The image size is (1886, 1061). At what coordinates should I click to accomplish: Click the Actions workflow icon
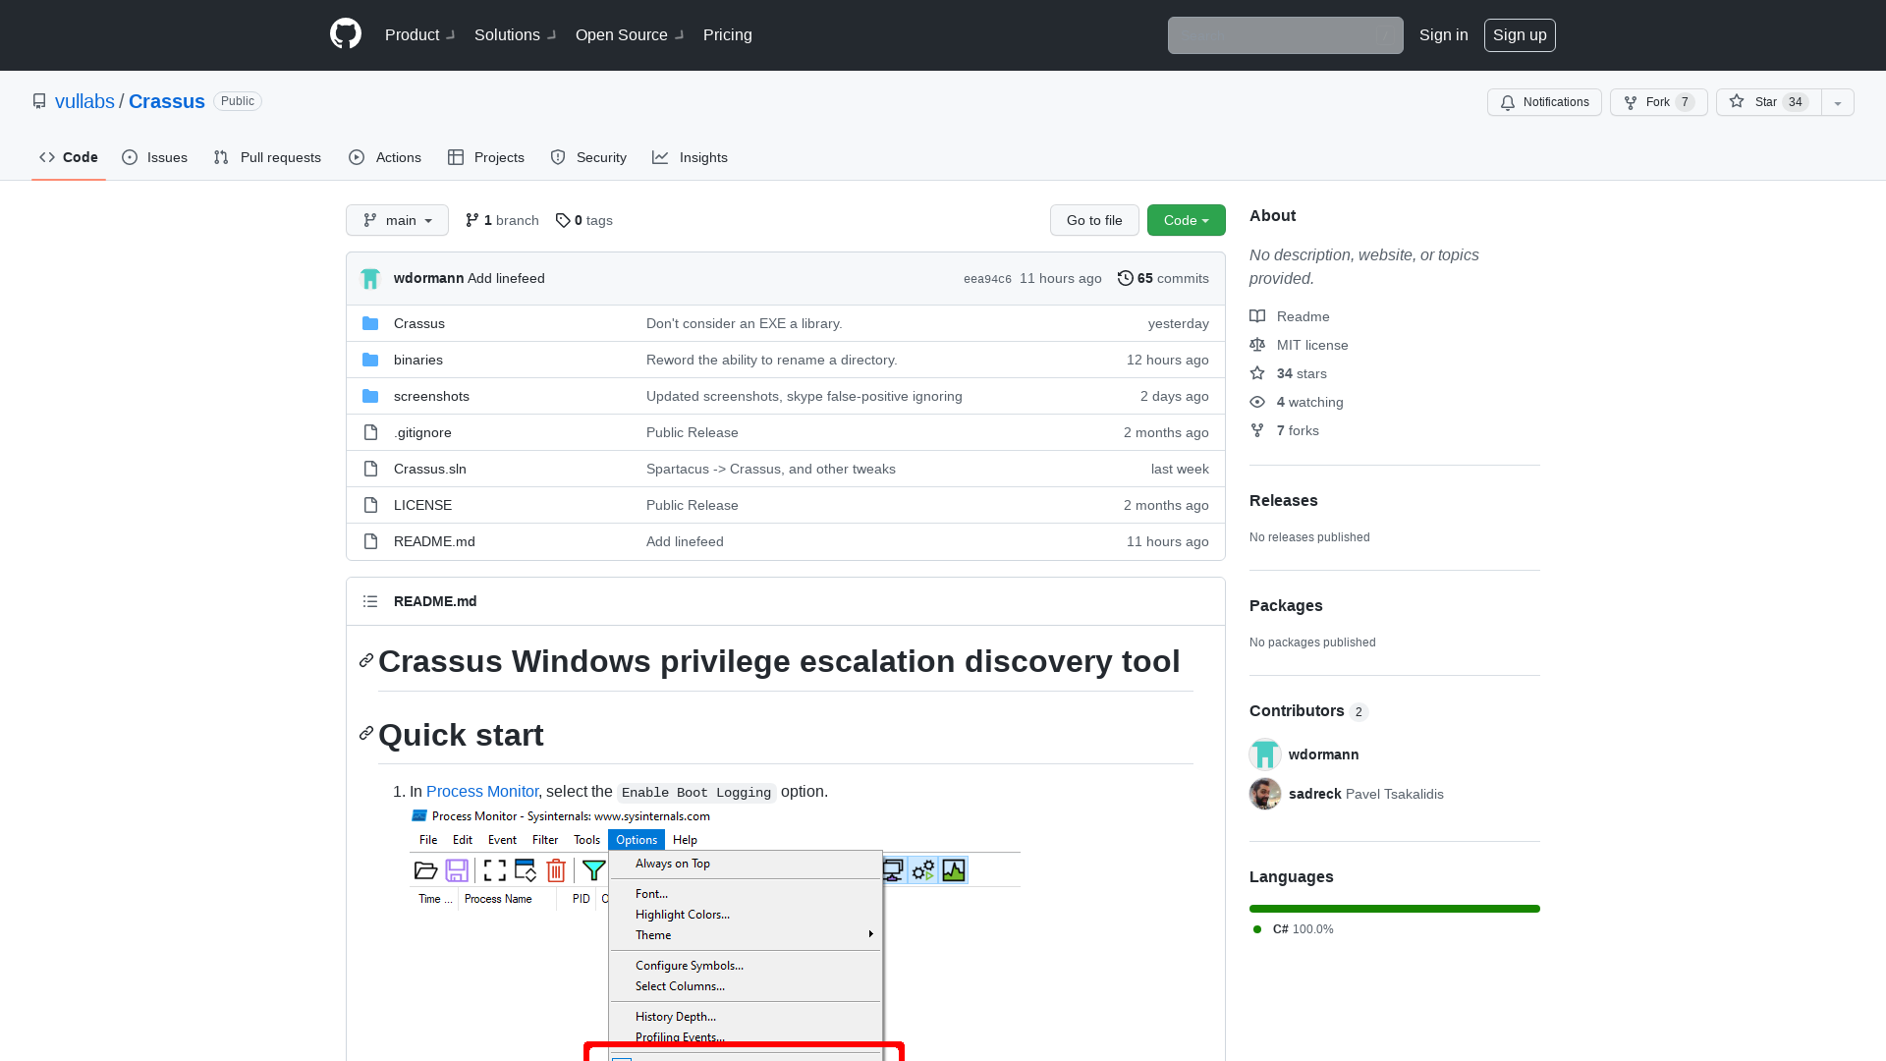(358, 157)
